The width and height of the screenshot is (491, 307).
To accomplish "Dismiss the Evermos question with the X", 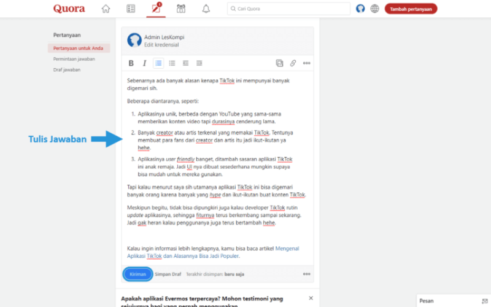I will pyautogui.click(x=311, y=298).
